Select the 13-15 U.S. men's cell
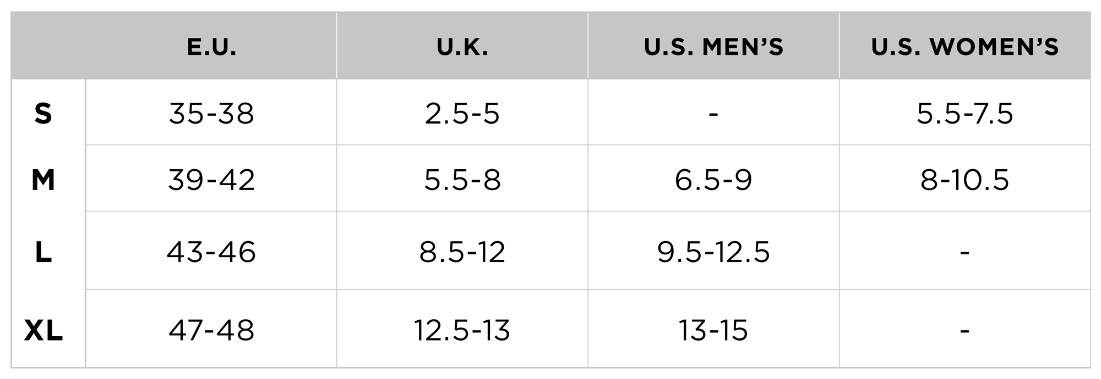This screenshot has width=1101, height=379. point(713,330)
